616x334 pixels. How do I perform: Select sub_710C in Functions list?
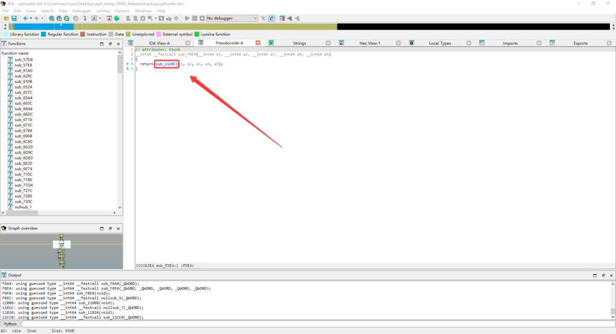[x=23, y=174]
